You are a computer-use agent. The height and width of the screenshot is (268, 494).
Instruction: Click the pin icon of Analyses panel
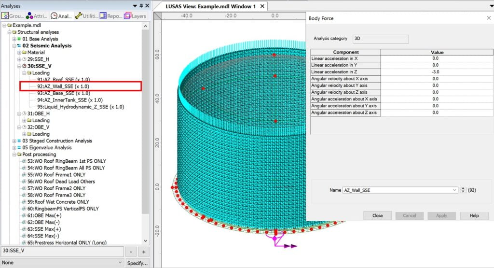pos(141,6)
